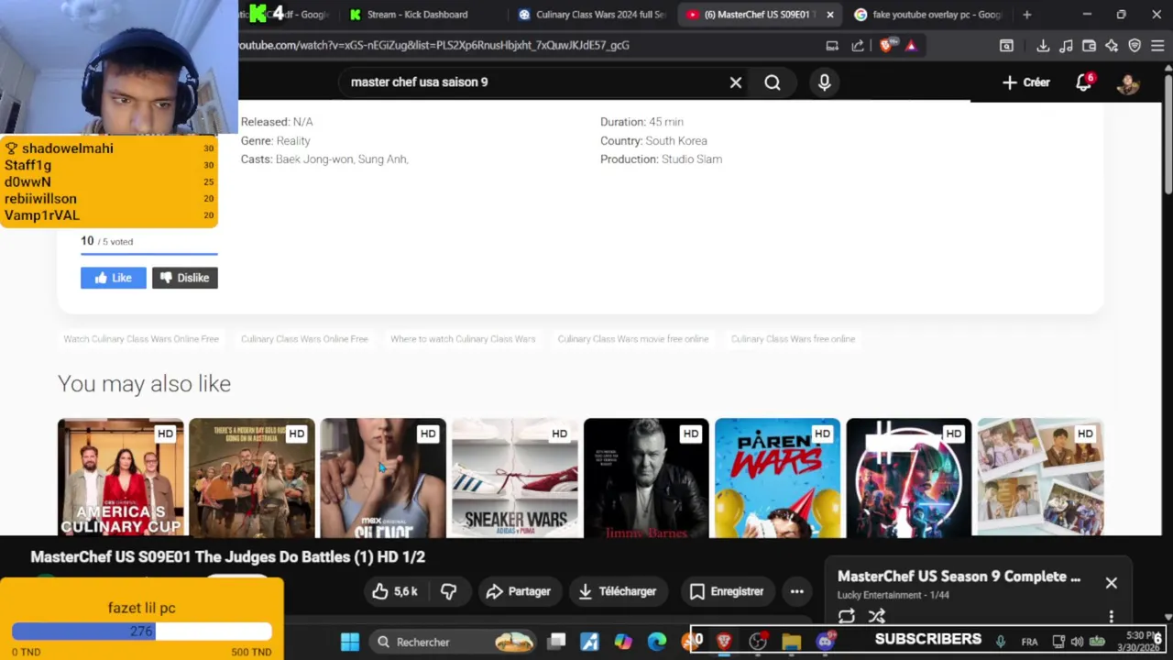Click the fazet lil pc donation progress bar

[142, 632]
